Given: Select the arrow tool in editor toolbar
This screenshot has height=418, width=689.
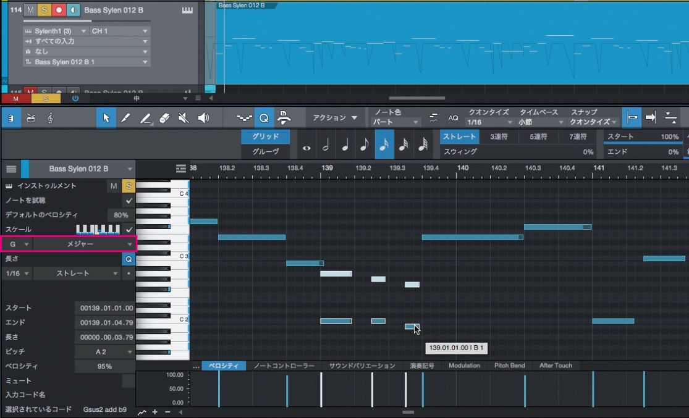Looking at the screenshot, I should [106, 118].
